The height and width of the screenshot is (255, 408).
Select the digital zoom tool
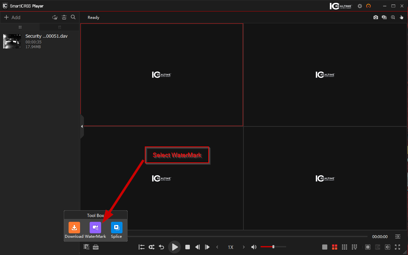pyautogui.click(x=393, y=17)
